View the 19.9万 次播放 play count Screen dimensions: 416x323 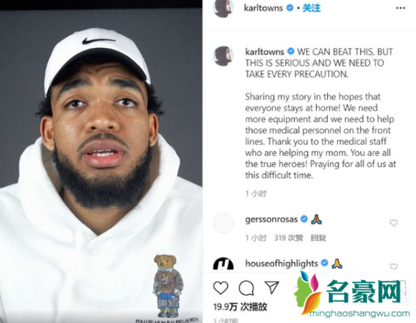[240, 307]
